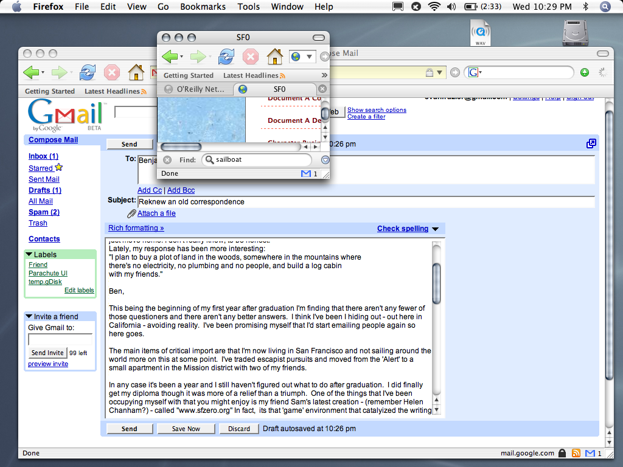Click Home icon in Gmail window

[x=136, y=72]
